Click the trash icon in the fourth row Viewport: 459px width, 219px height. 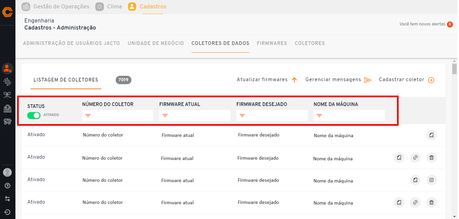click(x=432, y=203)
